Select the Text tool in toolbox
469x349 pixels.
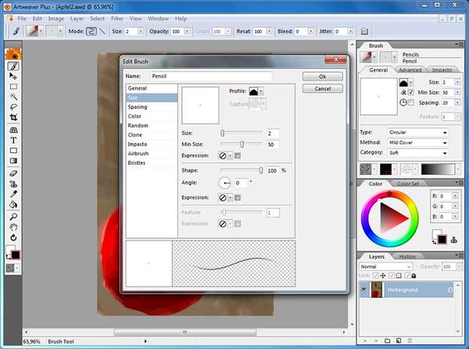tap(13, 140)
